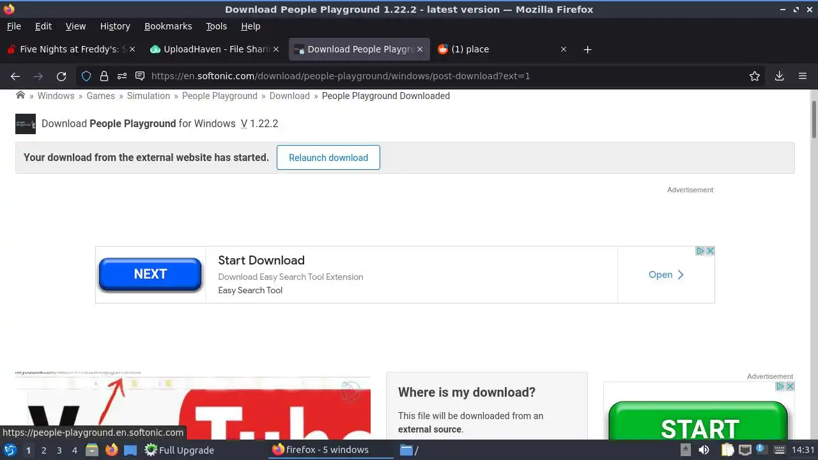Viewport: 818px width, 460px height.
Task: Close the Download People Playground tab
Action: pyautogui.click(x=420, y=49)
